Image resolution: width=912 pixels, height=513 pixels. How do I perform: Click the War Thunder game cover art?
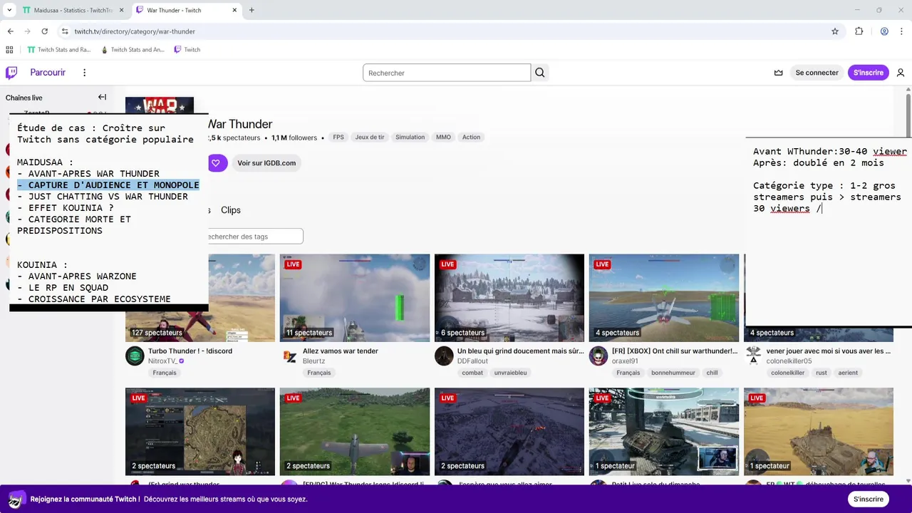pyautogui.click(x=160, y=105)
